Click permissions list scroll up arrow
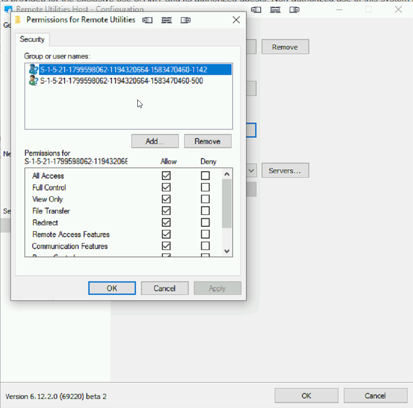This screenshot has height=408, width=413. point(227,174)
